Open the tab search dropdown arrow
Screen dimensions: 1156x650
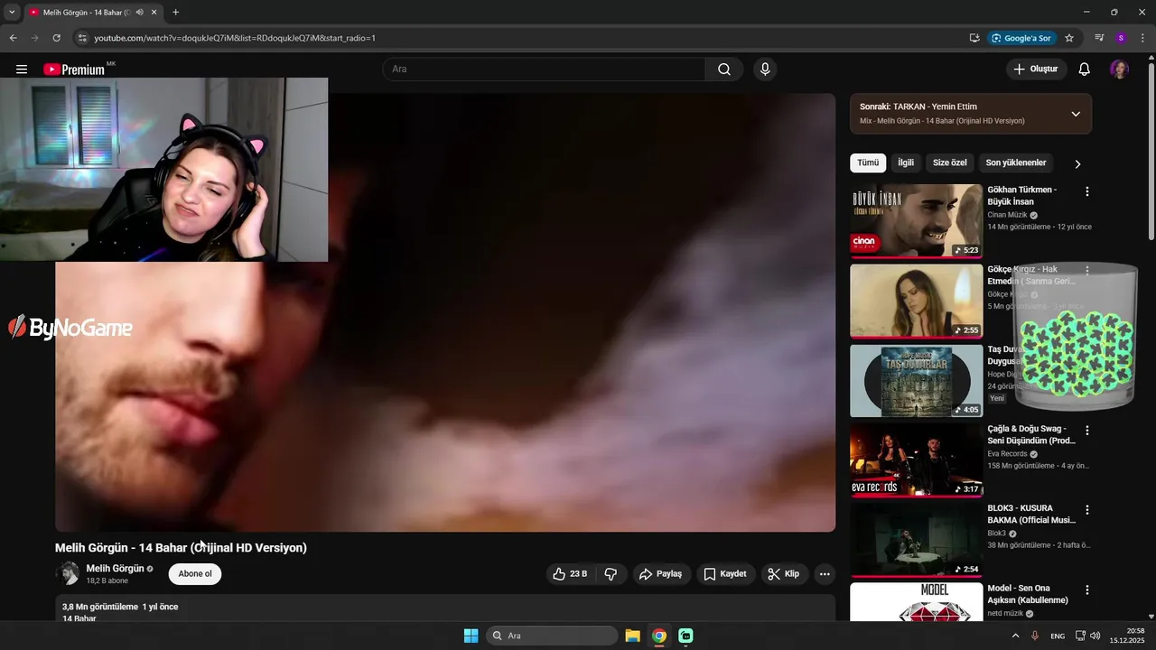click(x=12, y=13)
